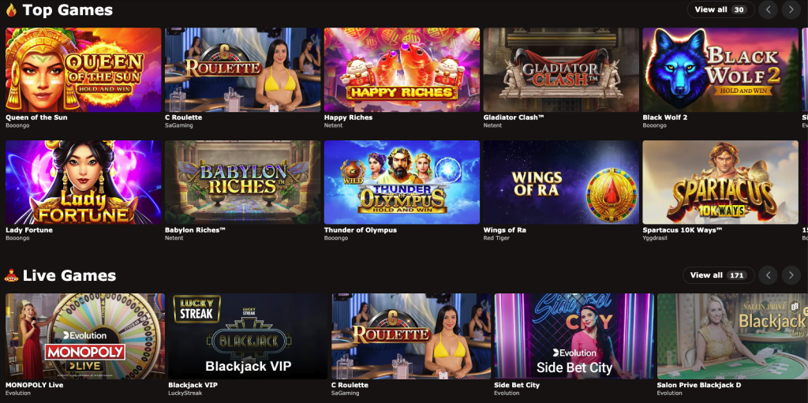Open Side Bet City live game
The image size is (808, 403).
tap(574, 337)
